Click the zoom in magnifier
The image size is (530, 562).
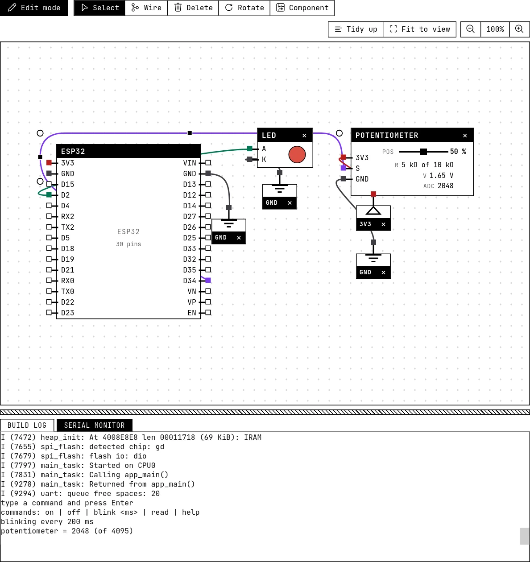(x=519, y=29)
